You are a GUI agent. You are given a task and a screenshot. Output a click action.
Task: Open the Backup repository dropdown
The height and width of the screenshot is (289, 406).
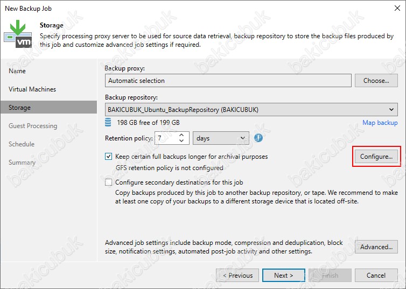[251, 110]
